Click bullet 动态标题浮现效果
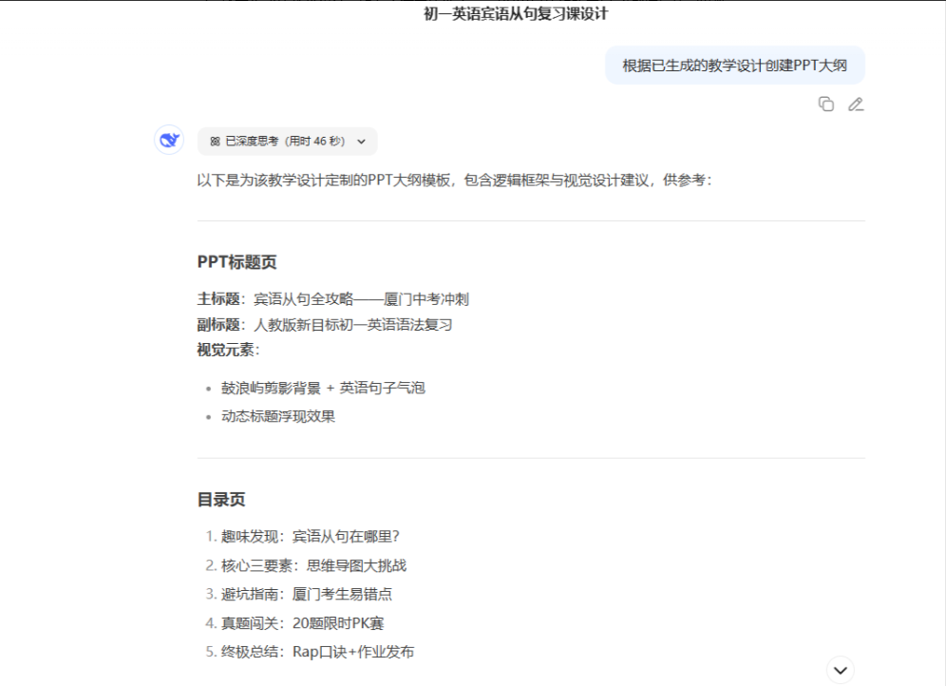This screenshot has height=686, width=946. 278,416
